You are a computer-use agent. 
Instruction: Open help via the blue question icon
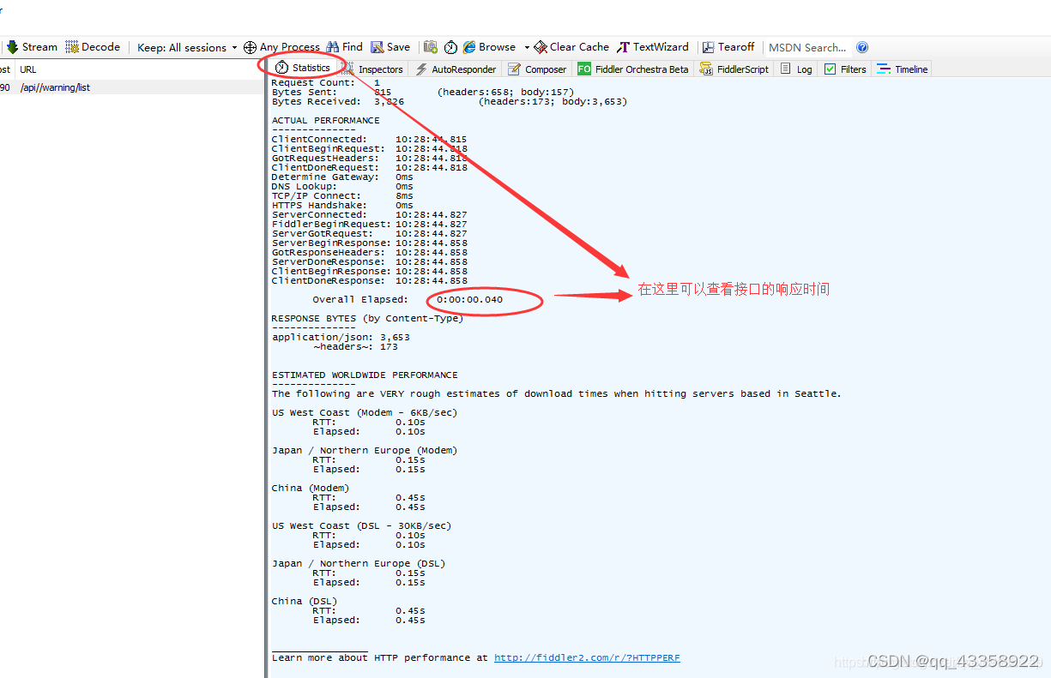(862, 47)
